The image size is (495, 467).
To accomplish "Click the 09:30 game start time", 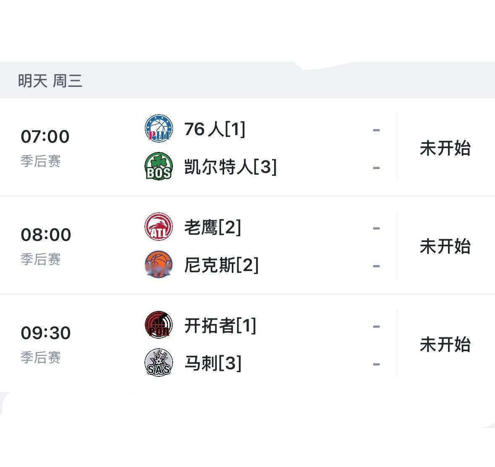I will click(x=46, y=333).
